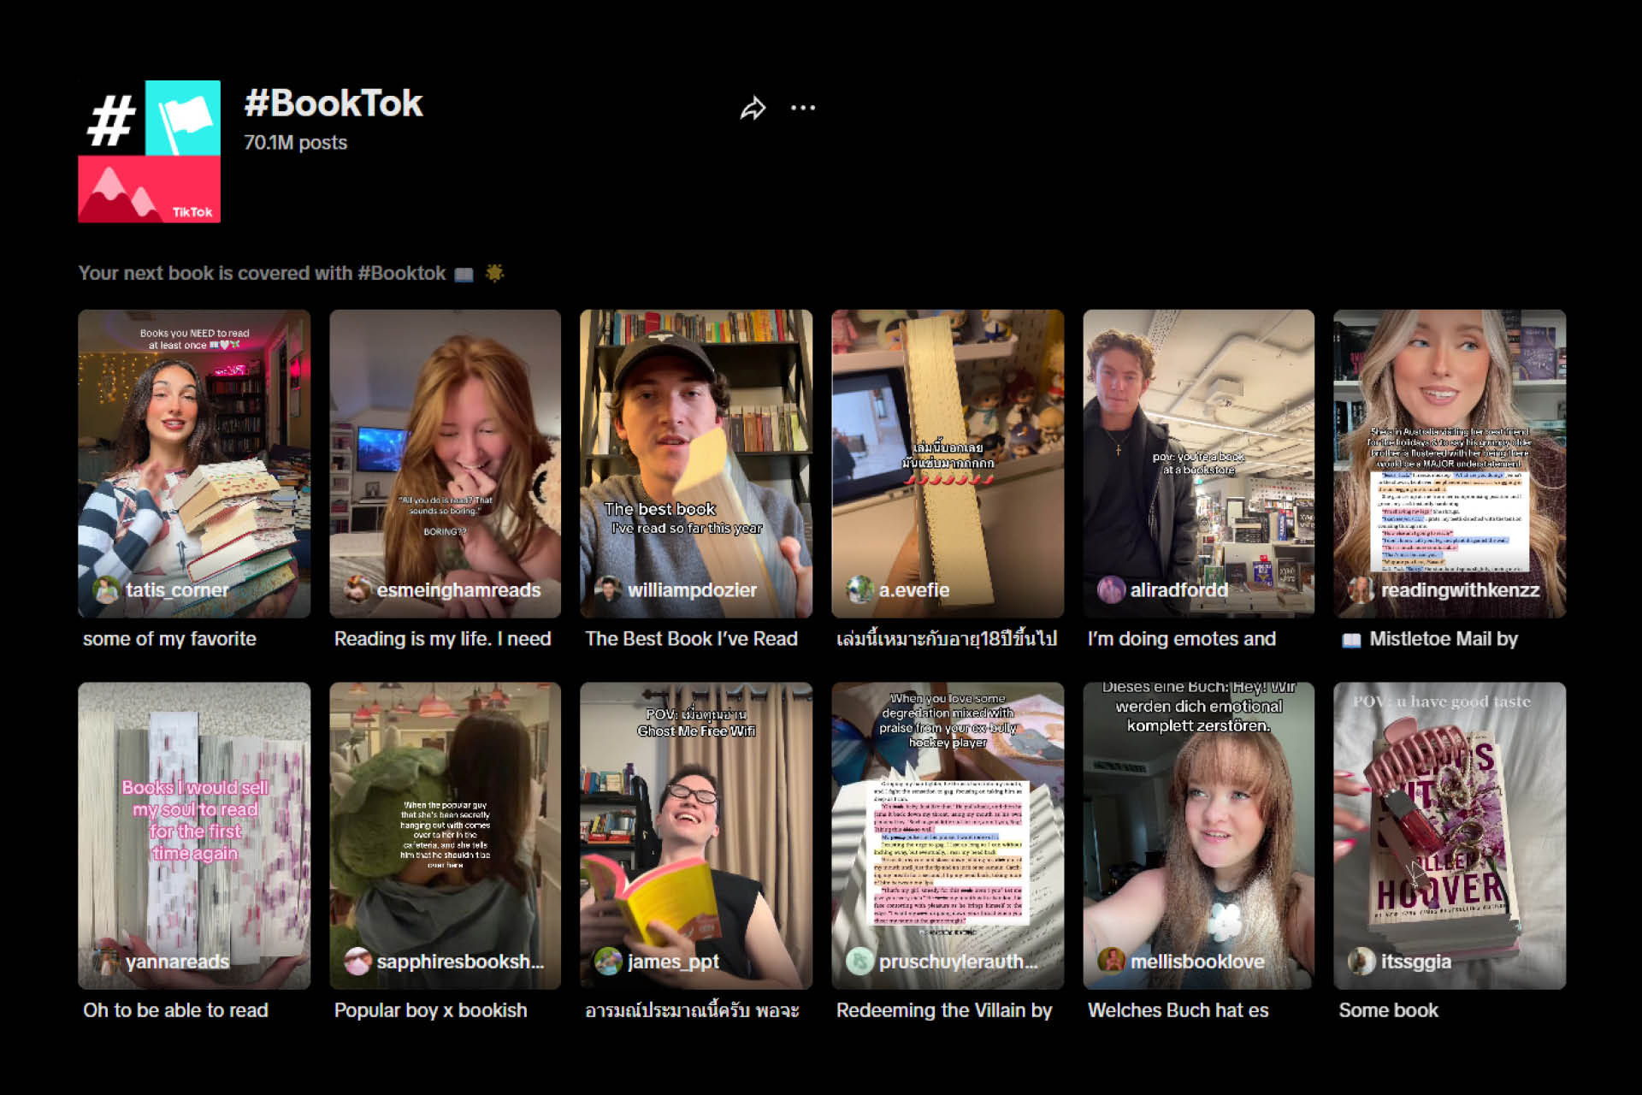Click a.evefie's profile avatar
Screen dimensions: 1642x1095
pos(860,590)
